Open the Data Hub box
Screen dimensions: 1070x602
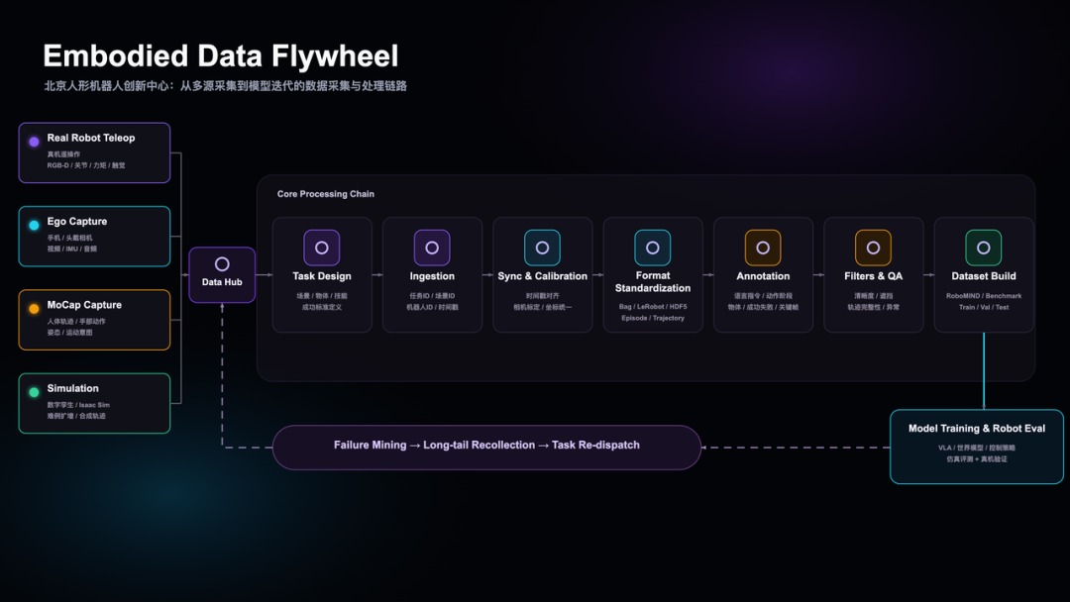tap(222, 274)
